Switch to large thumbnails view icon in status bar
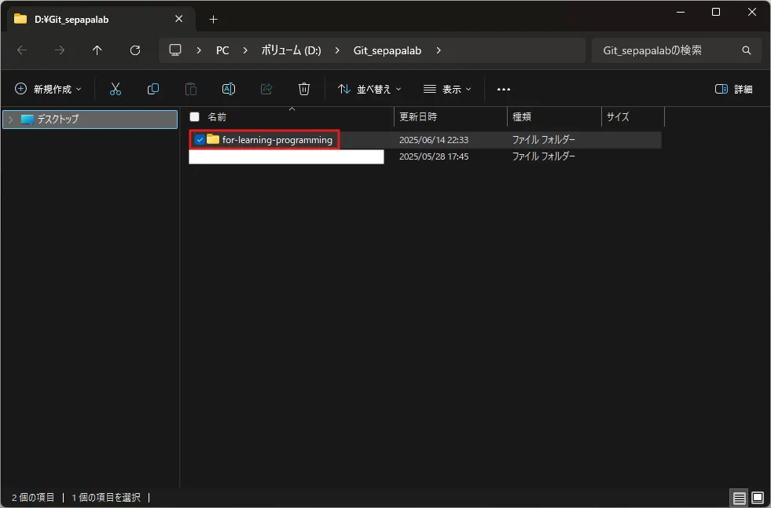Screen dimensions: 771x508 point(758,498)
